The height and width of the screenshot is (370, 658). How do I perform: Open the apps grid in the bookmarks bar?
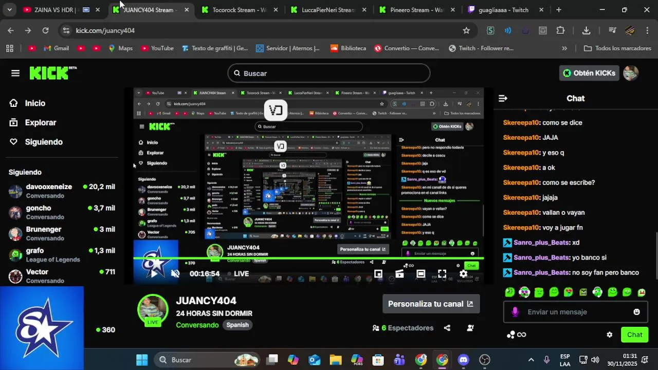9,48
